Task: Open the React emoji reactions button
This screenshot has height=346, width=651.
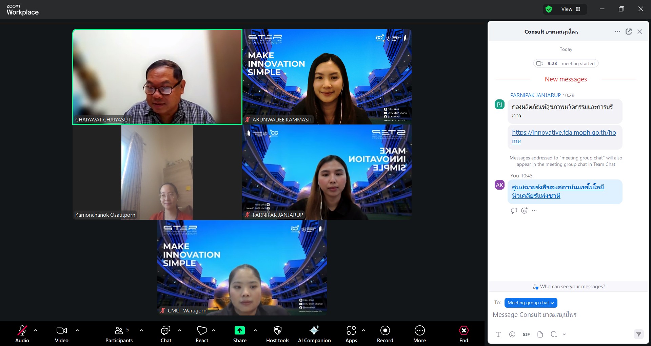Action: click(202, 334)
